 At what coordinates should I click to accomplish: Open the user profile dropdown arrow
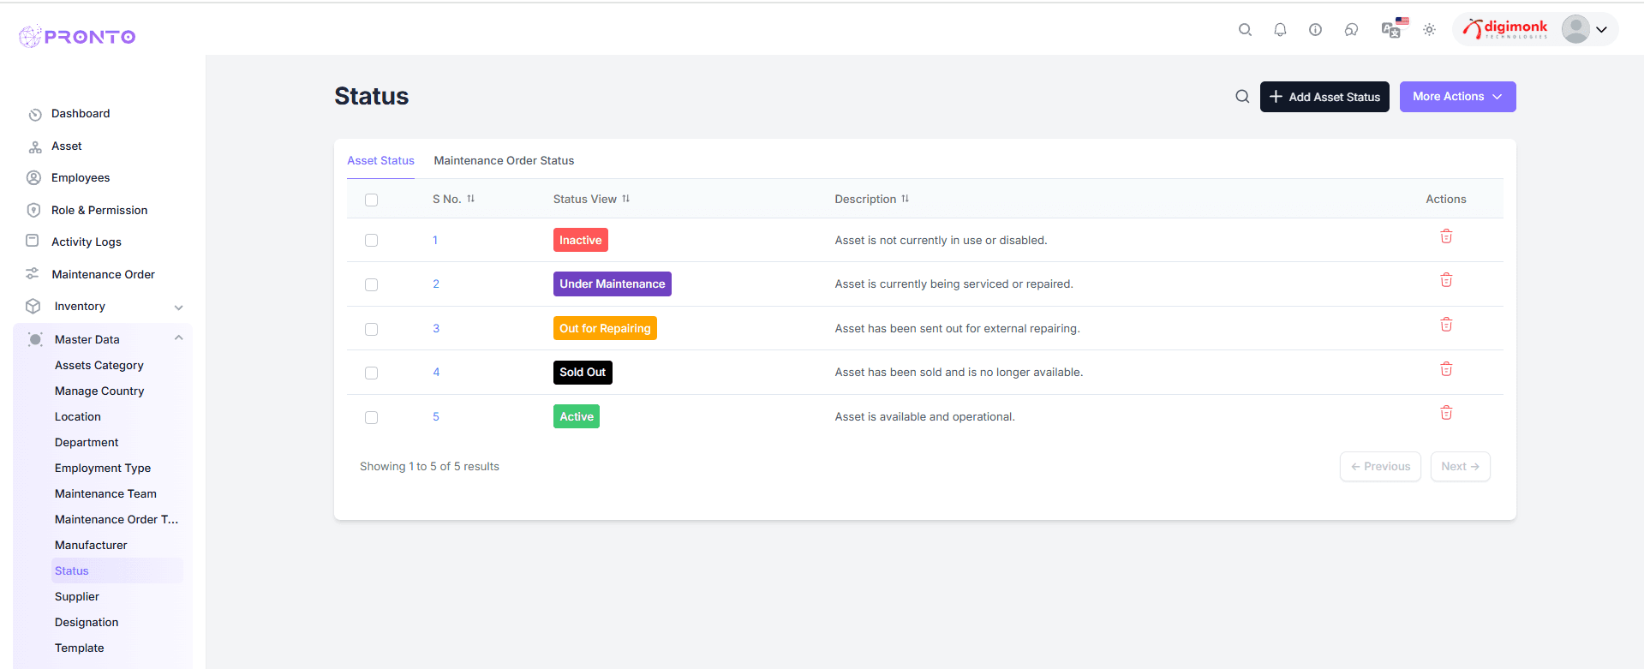1601,30
